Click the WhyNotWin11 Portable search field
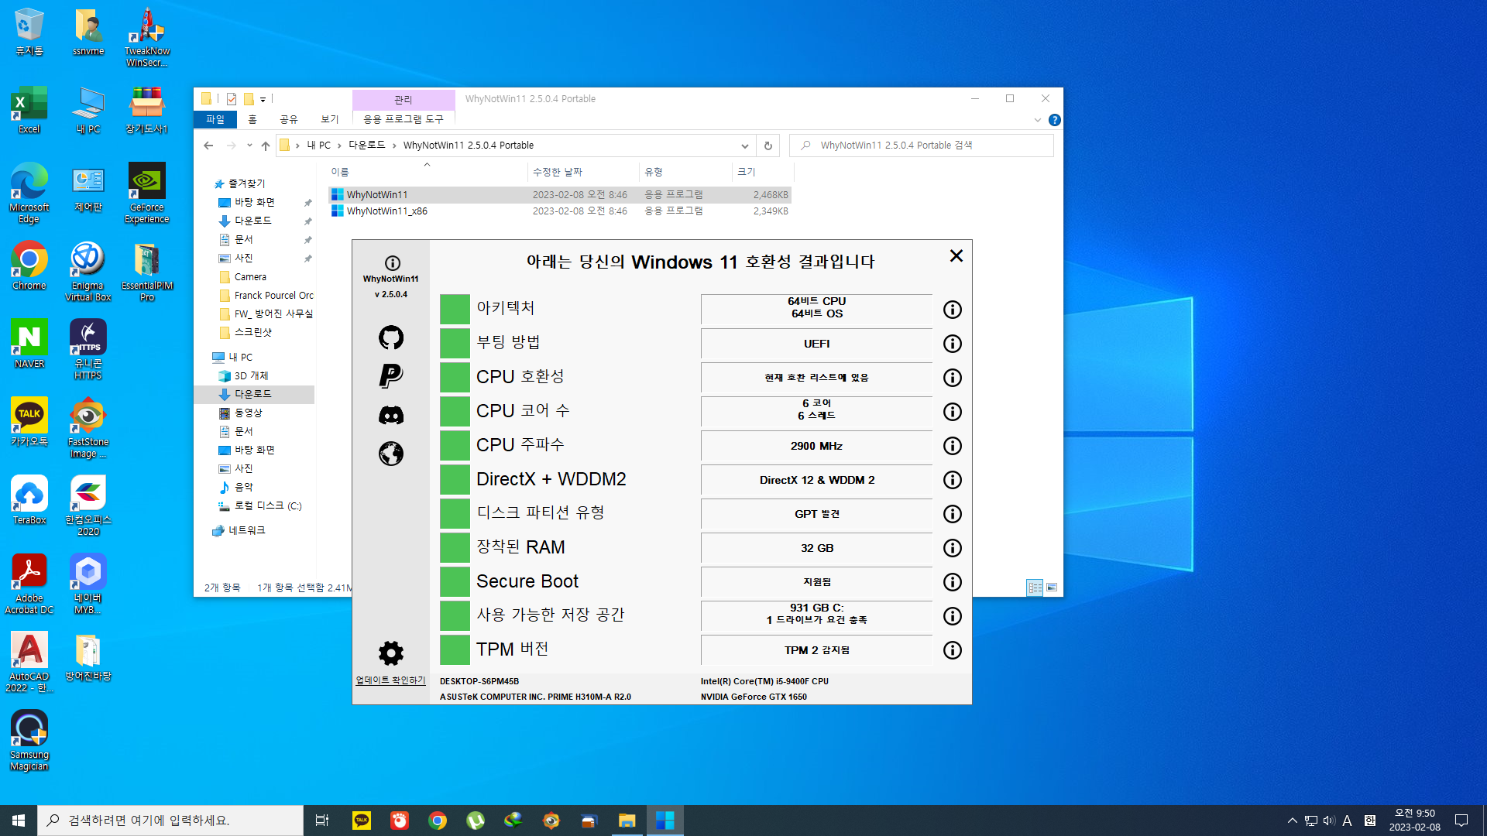Image resolution: width=1487 pixels, height=836 pixels. (x=922, y=146)
